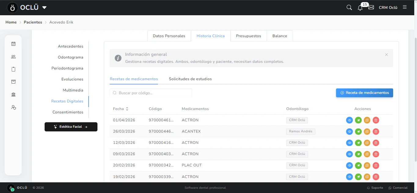Duplicate the 09/03/2026 prescription
The width and height of the screenshot is (417, 193).
(367, 154)
